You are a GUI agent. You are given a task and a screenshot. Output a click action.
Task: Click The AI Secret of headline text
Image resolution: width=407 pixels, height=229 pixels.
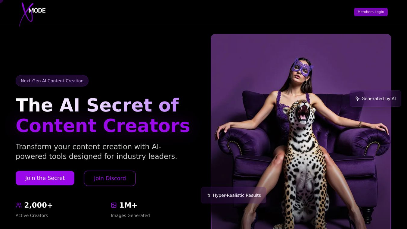click(x=97, y=105)
